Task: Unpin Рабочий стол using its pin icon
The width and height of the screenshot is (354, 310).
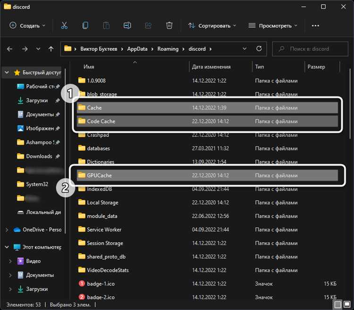Action: pos(58,87)
